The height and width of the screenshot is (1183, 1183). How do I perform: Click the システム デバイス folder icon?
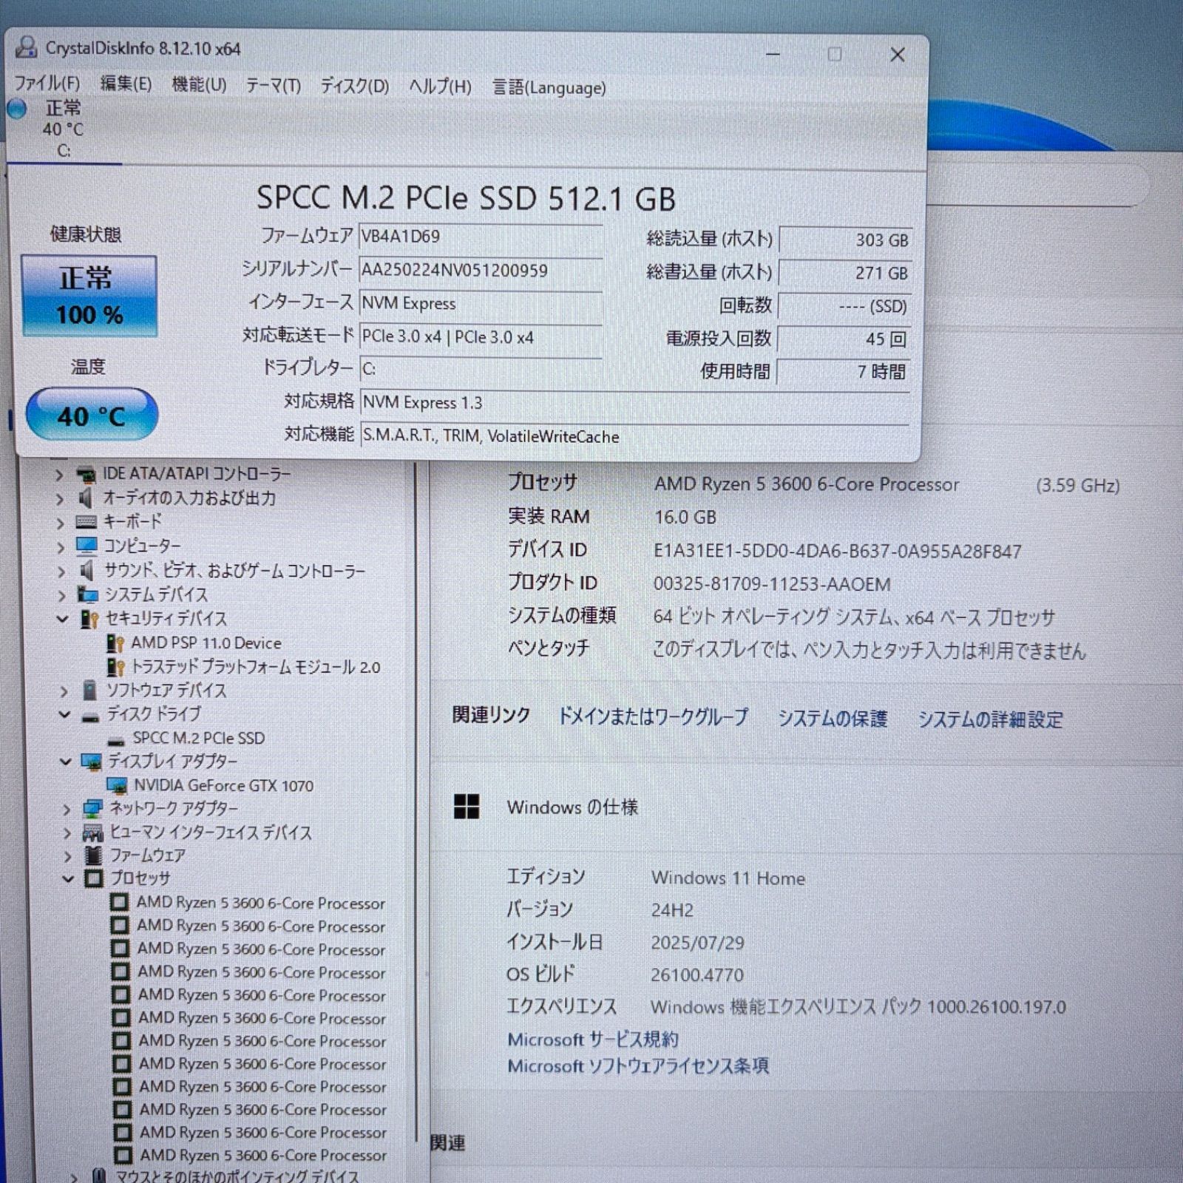(88, 594)
